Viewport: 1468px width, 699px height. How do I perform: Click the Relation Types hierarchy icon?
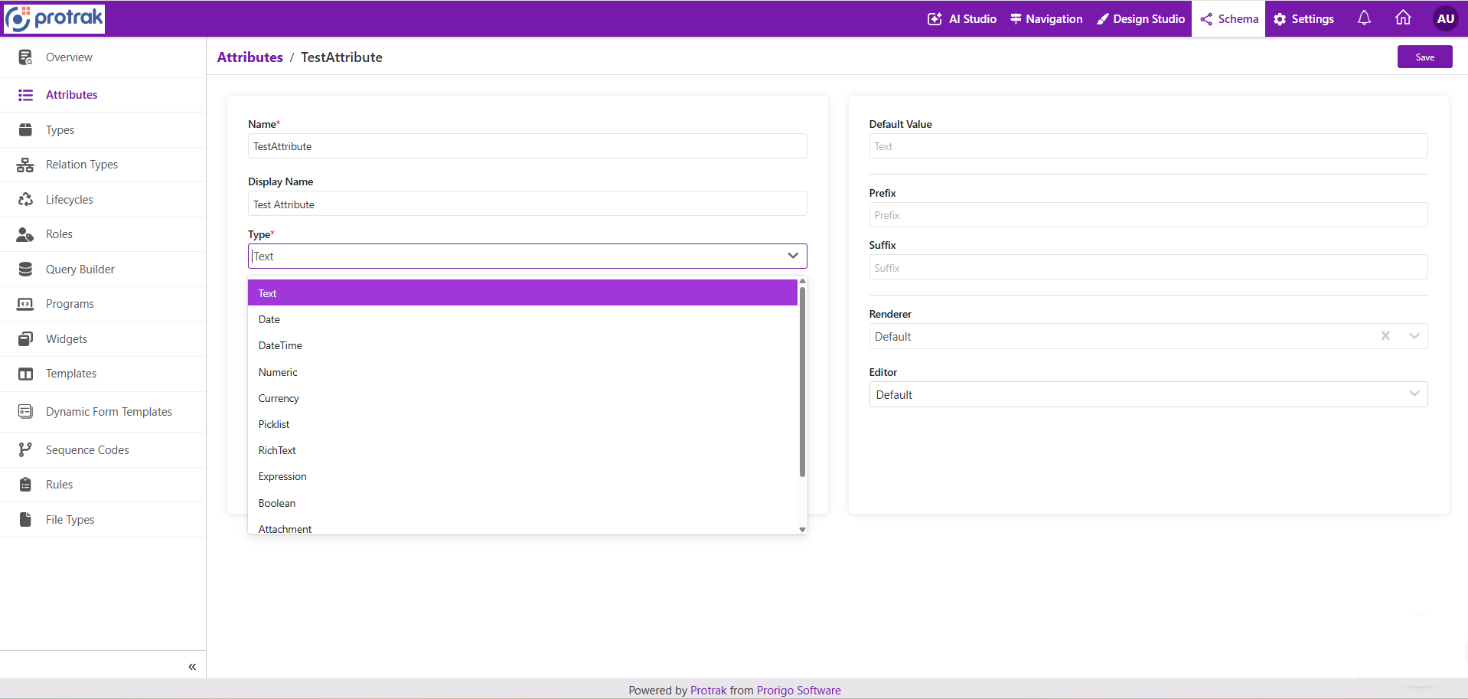[x=25, y=165]
